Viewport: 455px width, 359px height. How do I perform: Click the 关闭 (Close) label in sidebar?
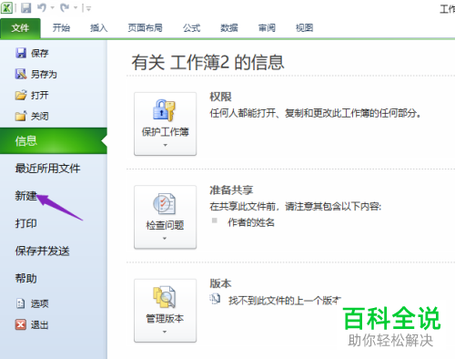coord(39,117)
